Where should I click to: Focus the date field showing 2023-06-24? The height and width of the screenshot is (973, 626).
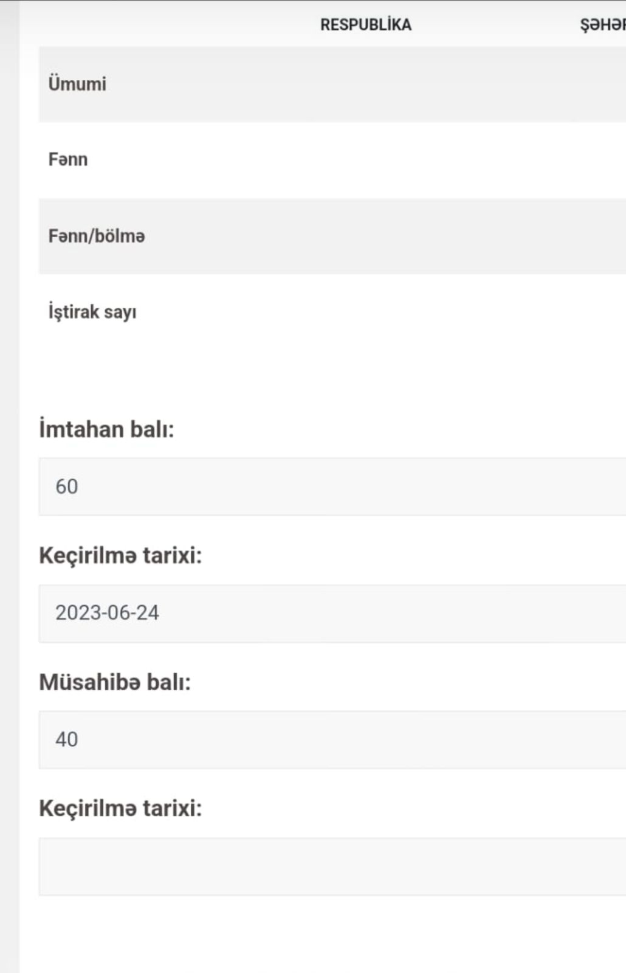coord(332,613)
